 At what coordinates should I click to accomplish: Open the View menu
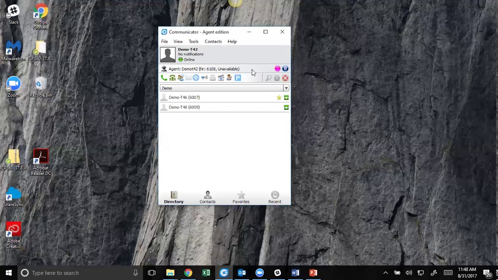[x=178, y=42]
